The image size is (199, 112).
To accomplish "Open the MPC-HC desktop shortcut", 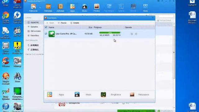I will [x=17, y=31].
